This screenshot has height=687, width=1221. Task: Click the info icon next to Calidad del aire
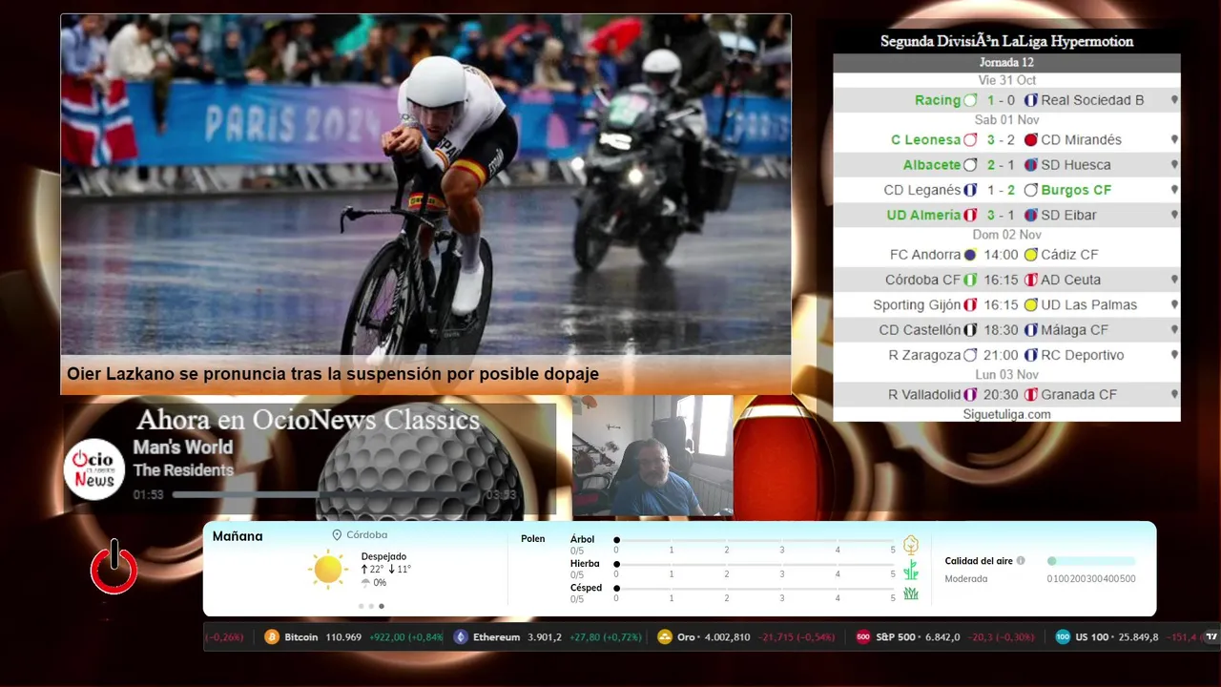pos(1021,561)
